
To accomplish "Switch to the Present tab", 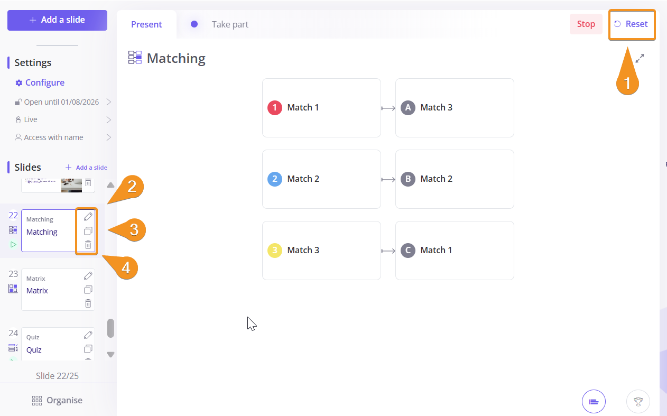I will (x=146, y=24).
